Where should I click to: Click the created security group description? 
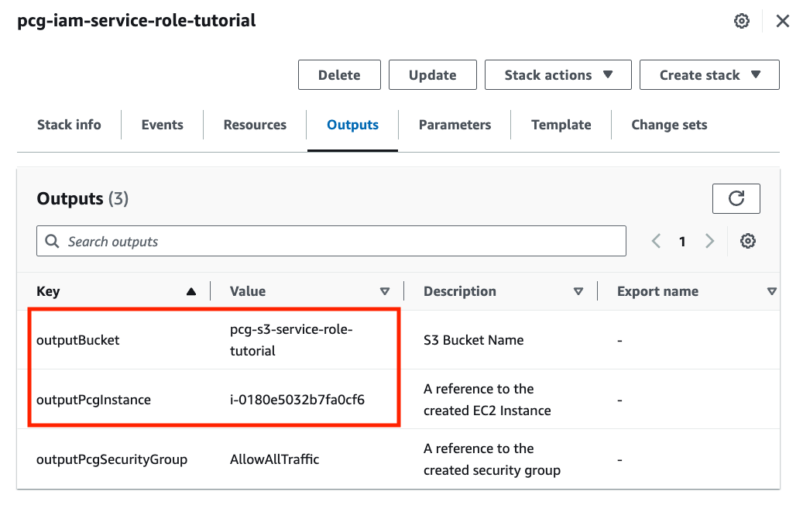point(492,460)
